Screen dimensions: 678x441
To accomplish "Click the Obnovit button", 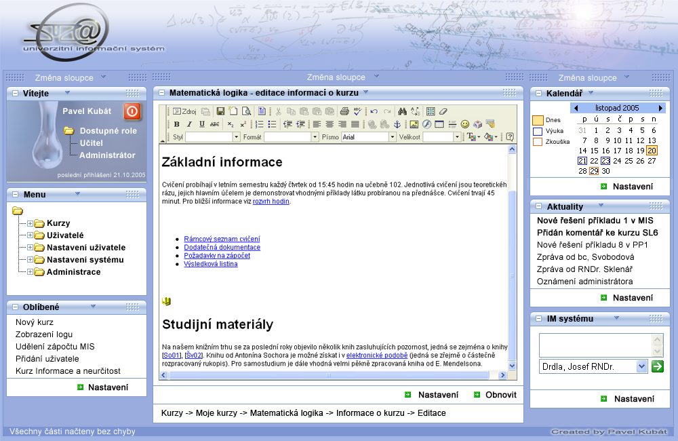I will tap(501, 395).
